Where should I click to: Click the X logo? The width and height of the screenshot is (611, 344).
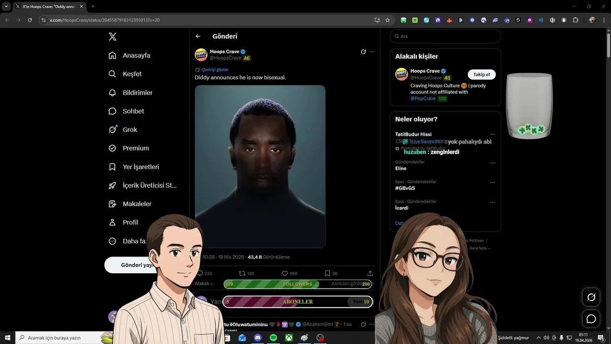point(113,37)
